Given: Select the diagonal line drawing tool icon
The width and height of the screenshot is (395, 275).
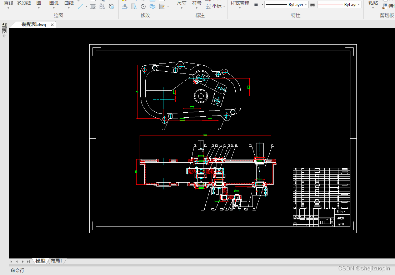Looking at the screenshot, I should click(80, 6).
